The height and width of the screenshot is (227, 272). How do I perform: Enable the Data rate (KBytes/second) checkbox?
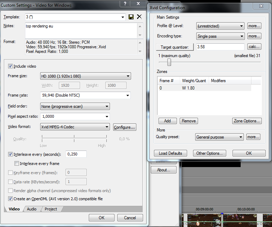10,182
